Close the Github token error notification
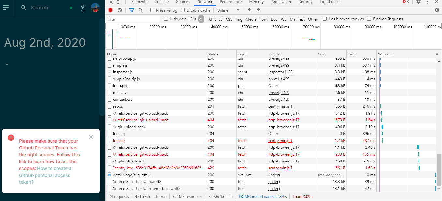442x201 pixels. (x=91, y=137)
